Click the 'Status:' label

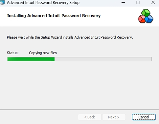pos(13,53)
